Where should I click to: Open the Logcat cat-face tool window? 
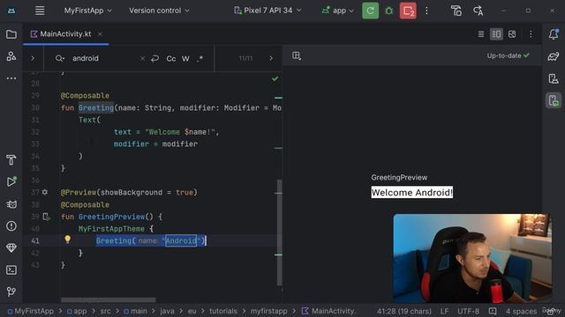point(11,204)
